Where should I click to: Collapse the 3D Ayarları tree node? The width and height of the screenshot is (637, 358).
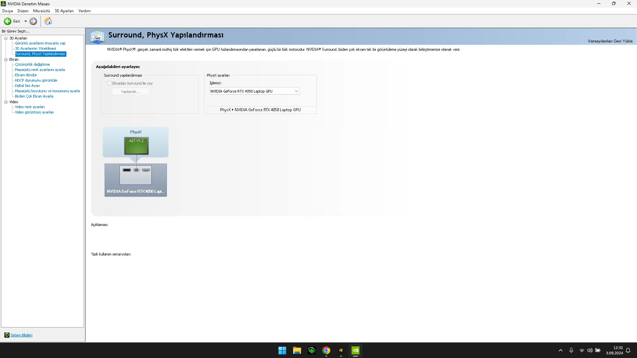coord(6,38)
